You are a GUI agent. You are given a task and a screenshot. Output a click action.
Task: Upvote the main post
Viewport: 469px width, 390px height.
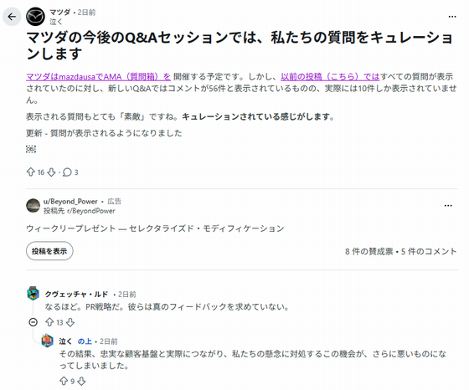(x=31, y=172)
